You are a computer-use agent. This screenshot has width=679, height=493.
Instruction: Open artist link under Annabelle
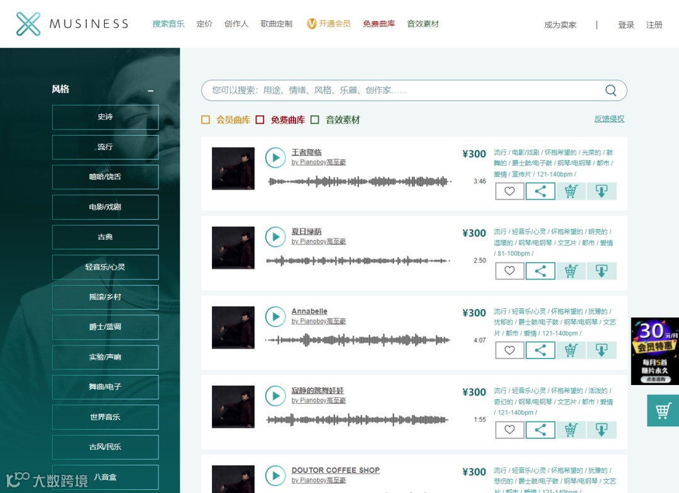[x=319, y=322]
